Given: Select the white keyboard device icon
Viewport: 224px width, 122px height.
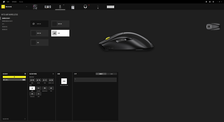Looking at the screenshot, I should (110, 7).
